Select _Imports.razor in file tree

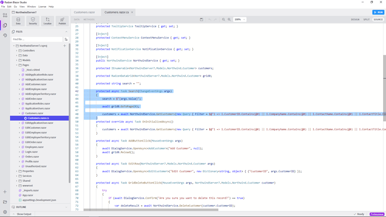click(31, 190)
